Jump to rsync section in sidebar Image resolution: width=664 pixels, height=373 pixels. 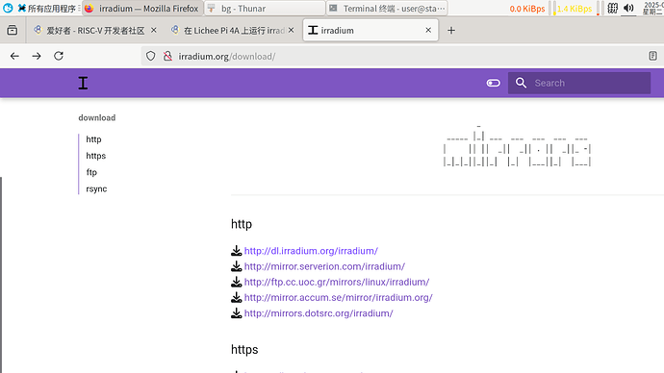[96, 189]
